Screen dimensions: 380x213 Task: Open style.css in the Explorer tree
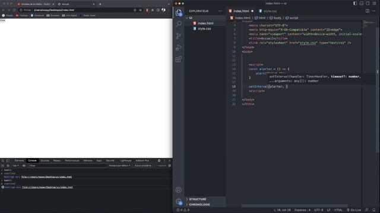pos(204,28)
